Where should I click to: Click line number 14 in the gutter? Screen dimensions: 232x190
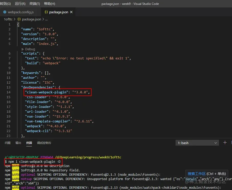[x=8, y=92]
